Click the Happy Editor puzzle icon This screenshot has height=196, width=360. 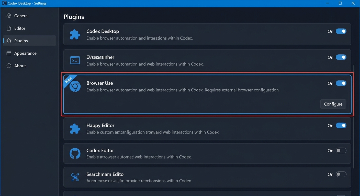(75, 129)
